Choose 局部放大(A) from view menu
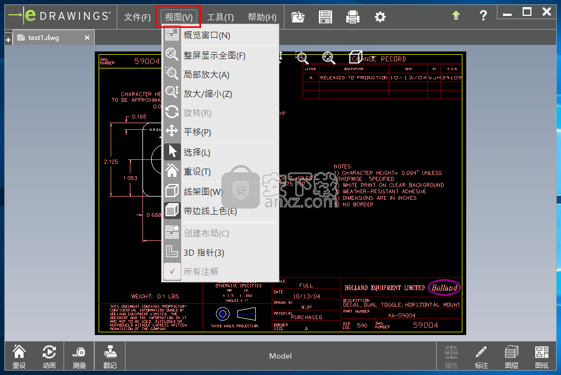The width and height of the screenshot is (561, 375). coord(220,74)
